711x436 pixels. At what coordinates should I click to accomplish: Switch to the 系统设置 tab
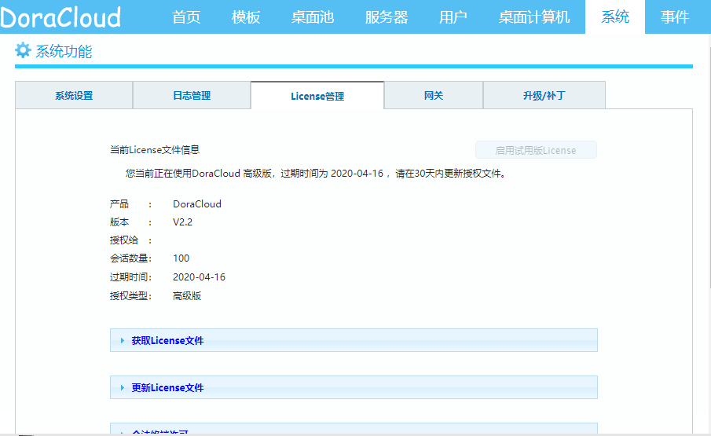click(x=74, y=95)
